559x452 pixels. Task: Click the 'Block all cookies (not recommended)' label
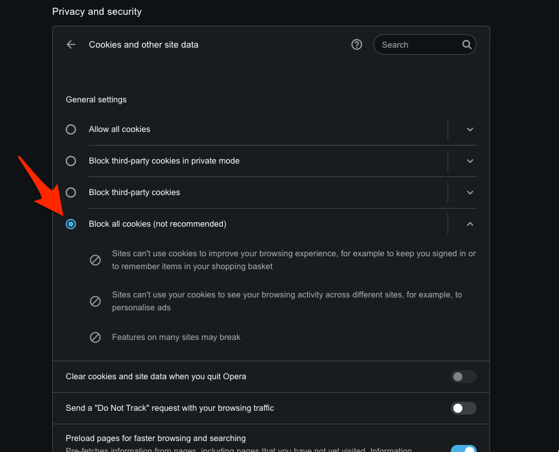pyautogui.click(x=158, y=224)
